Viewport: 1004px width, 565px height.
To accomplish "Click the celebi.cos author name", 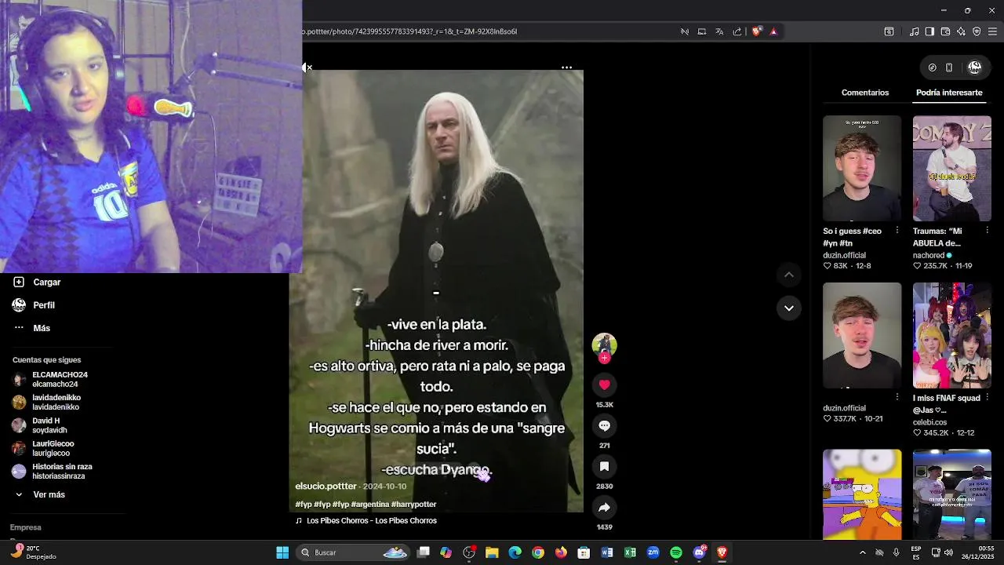I will pos(929,422).
